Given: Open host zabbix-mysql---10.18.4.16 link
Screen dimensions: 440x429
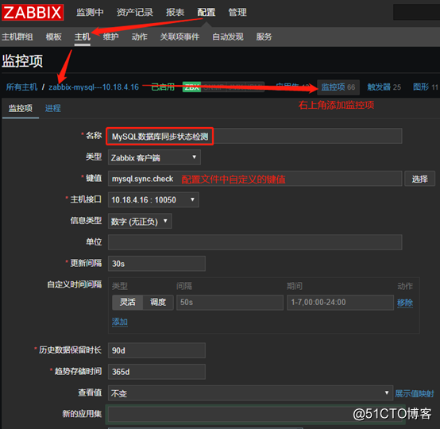Looking at the screenshot, I should pos(94,87).
